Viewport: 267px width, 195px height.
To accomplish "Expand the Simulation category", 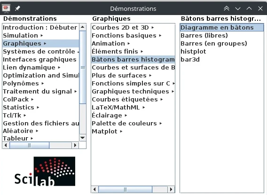I will 41,35.
